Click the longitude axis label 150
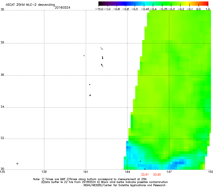 point(211,172)
